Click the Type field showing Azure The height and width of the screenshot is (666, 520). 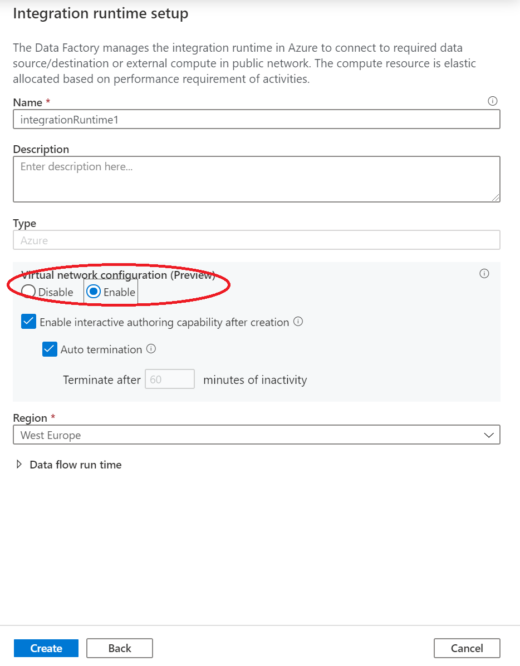coord(256,240)
